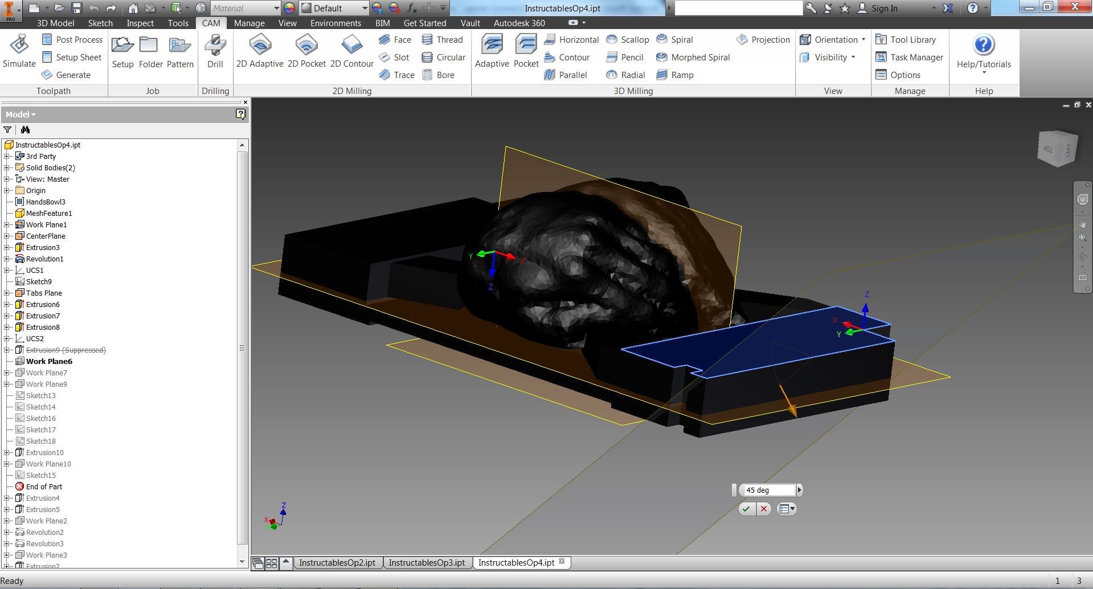Click the search box in the title bar
This screenshot has height=589, width=1093.
point(738,8)
